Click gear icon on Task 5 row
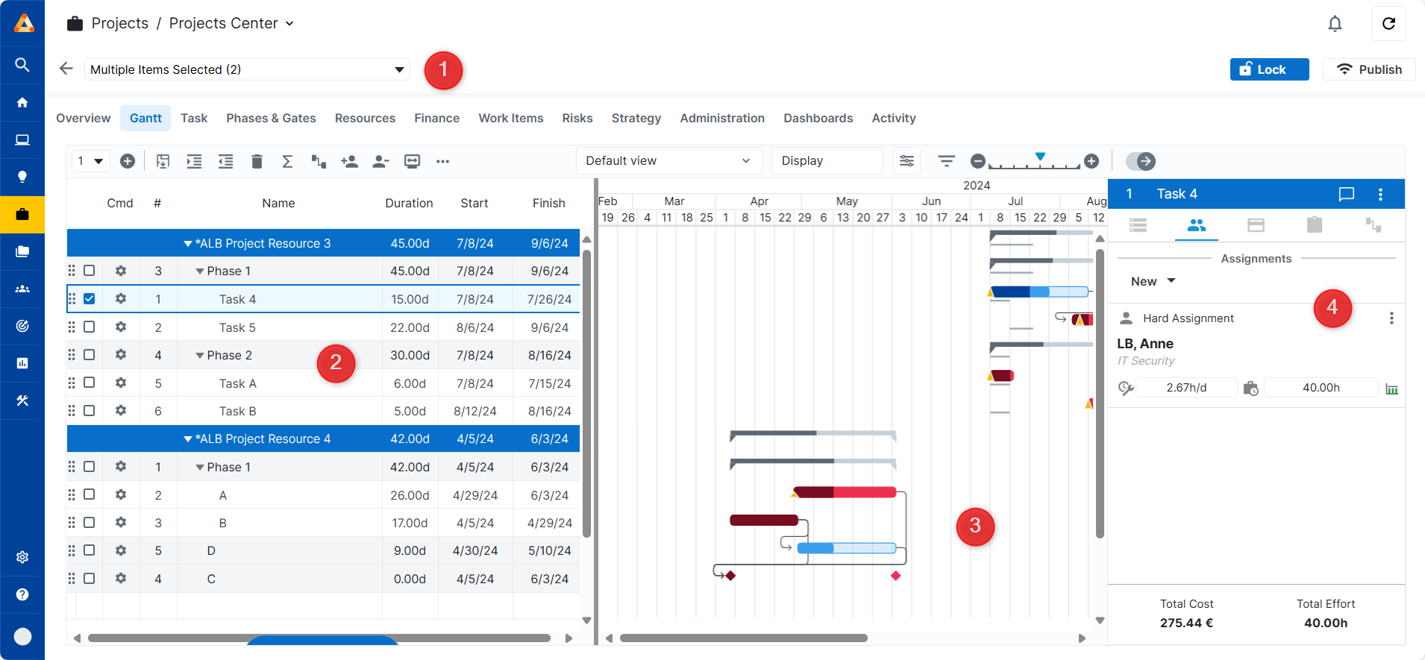 [x=121, y=327]
